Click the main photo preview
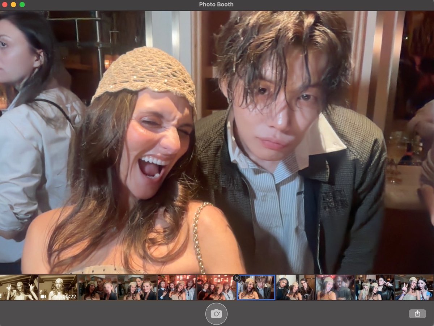The width and height of the screenshot is (434, 326). click(217, 142)
